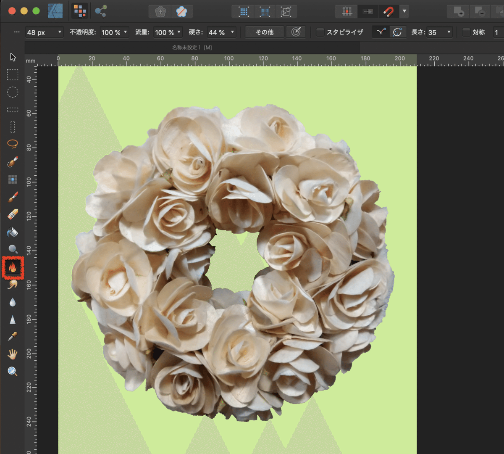Toggle the 対称 symmetry checkbox

[x=466, y=32]
